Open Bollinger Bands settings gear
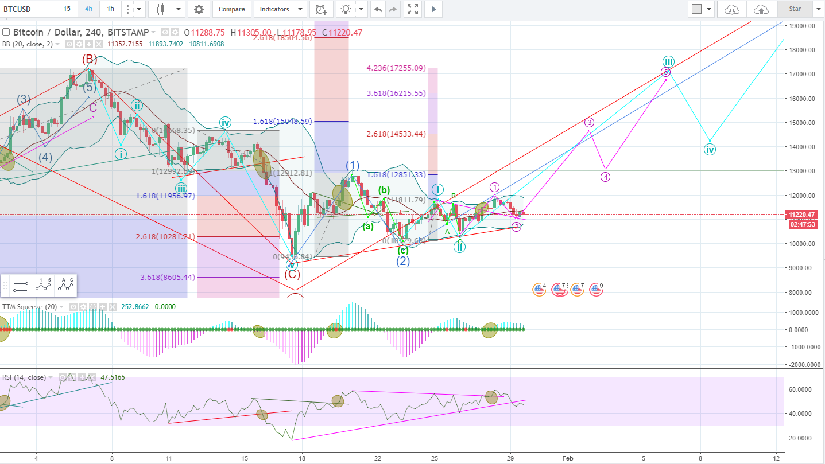825x464 pixels. click(79, 44)
